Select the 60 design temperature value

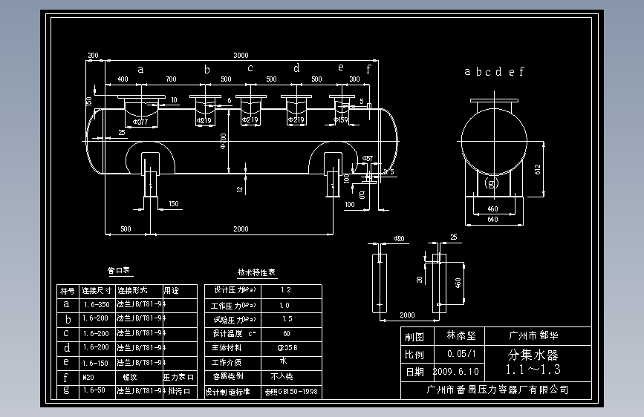coord(286,334)
